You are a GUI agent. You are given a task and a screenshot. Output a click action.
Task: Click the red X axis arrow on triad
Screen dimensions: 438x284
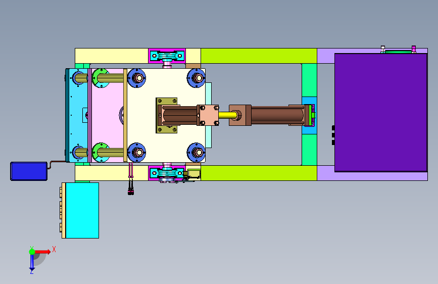pos(43,252)
